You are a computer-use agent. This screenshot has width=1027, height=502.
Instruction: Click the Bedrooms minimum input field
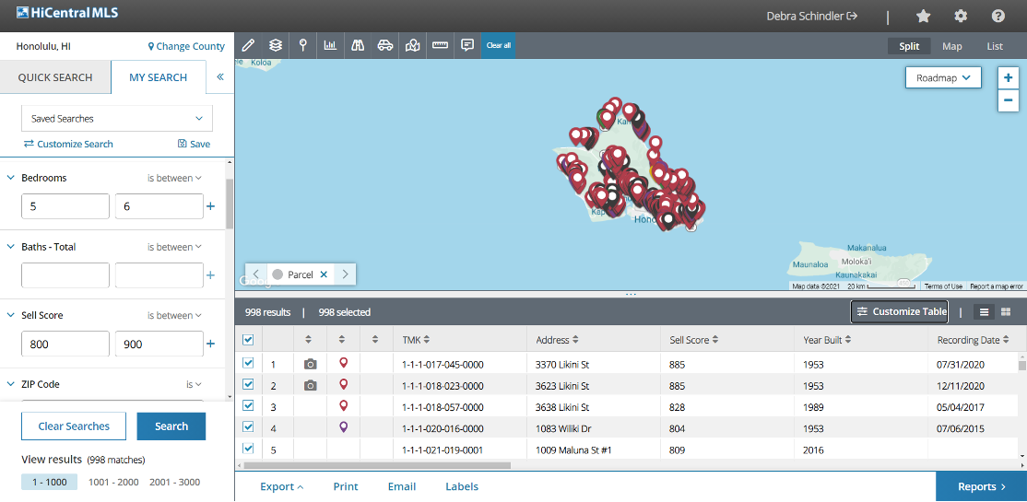click(x=65, y=206)
